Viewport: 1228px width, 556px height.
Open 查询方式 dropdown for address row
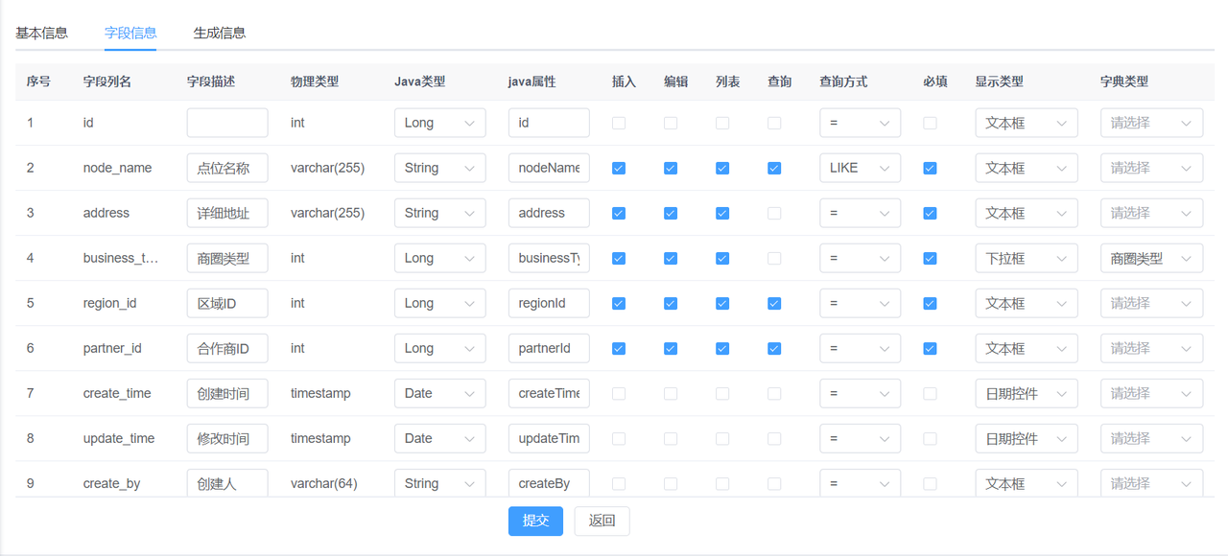[x=860, y=213]
